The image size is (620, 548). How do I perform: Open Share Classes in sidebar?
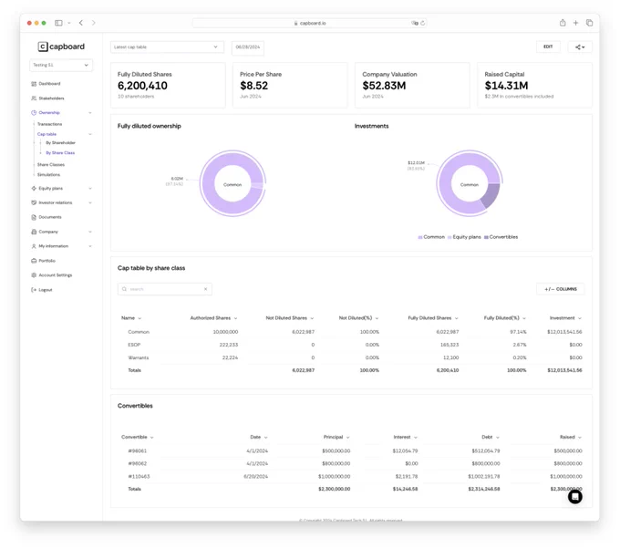(51, 164)
